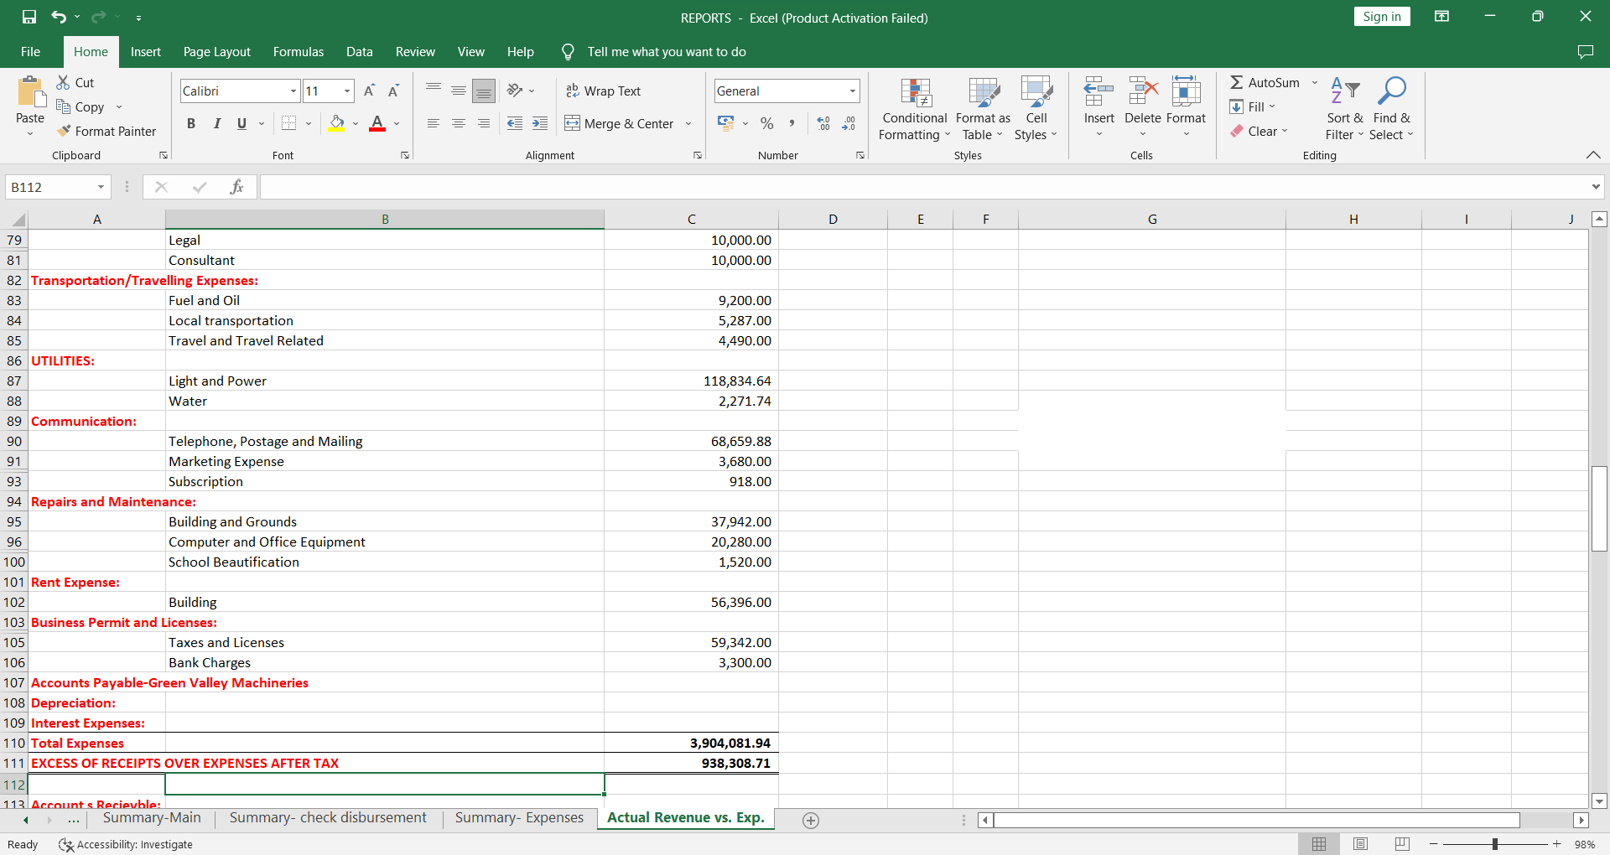1610x855 pixels.
Task: Click the Top Align icon
Action: [x=434, y=91]
